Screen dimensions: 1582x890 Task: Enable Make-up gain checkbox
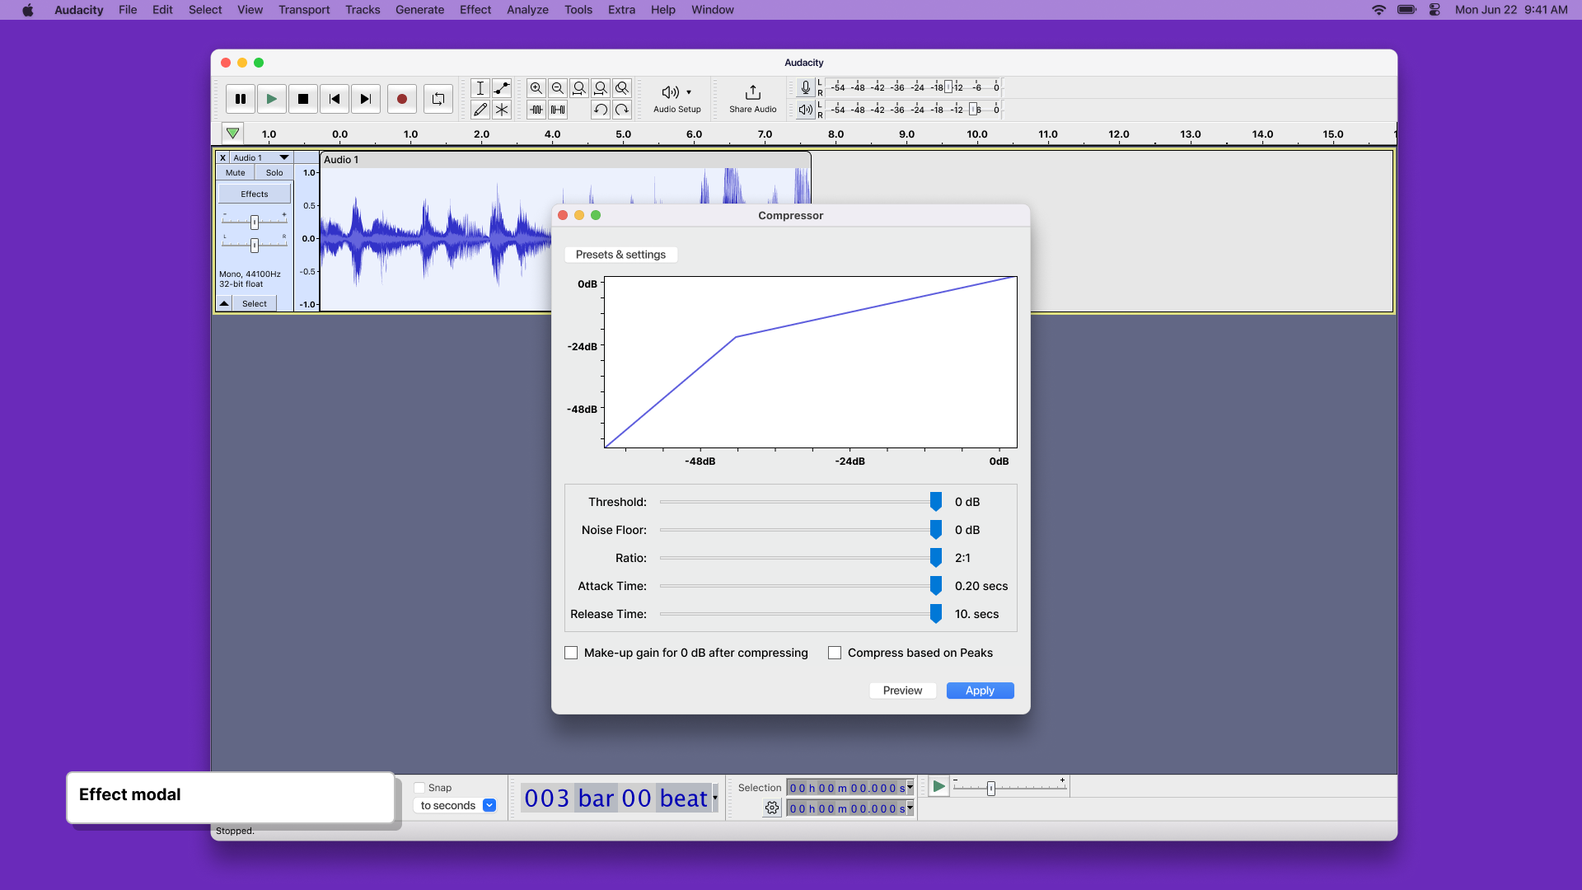click(x=571, y=653)
